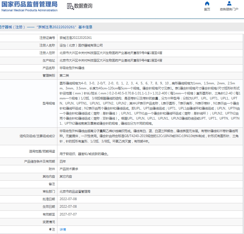This screenshot has width=244, height=234.
Task: Open the home page house icon
Action: [x=207, y=3]
